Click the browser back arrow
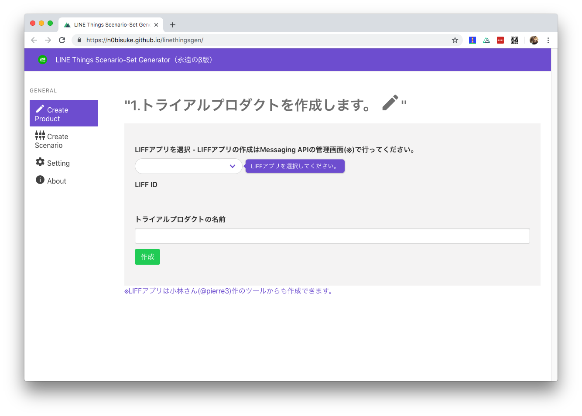The width and height of the screenshot is (582, 416). (34, 40)
